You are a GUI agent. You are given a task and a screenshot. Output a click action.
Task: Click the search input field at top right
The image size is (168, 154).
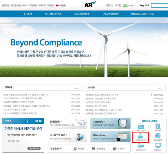[159, 6]
